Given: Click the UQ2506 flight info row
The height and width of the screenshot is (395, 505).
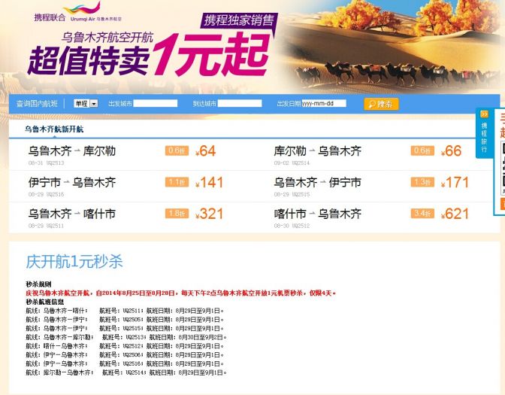Looking at the screenshot, I should click(125, 354).
